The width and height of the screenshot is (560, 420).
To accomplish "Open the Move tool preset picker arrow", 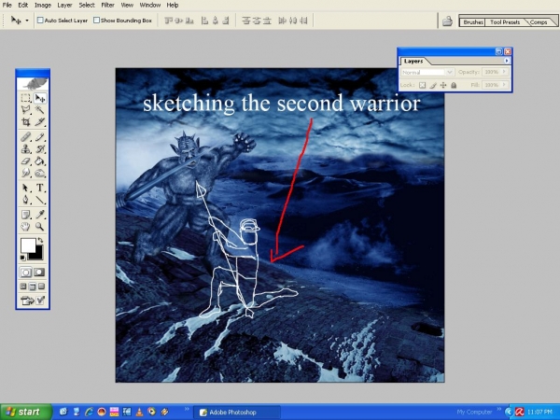I will tap(27, 21).
